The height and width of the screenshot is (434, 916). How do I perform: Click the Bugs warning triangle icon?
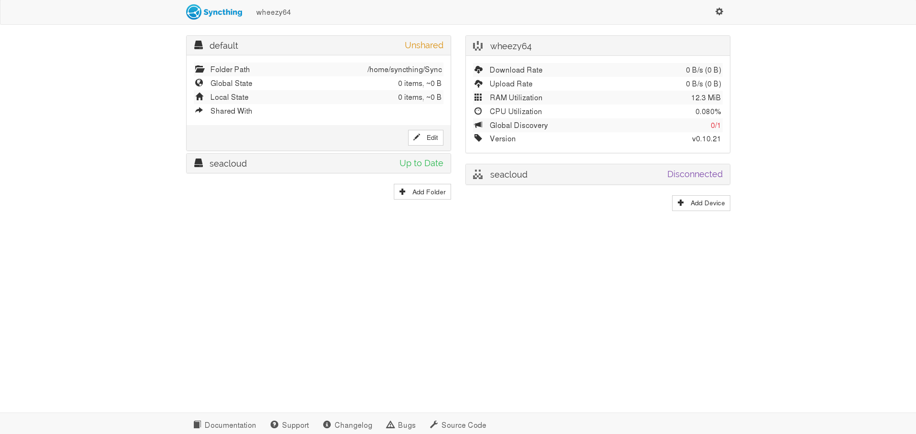pos(390,424)
